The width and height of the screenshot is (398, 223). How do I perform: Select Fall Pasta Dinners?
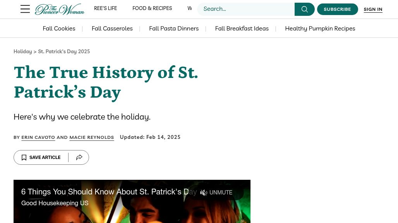[174, 29]
